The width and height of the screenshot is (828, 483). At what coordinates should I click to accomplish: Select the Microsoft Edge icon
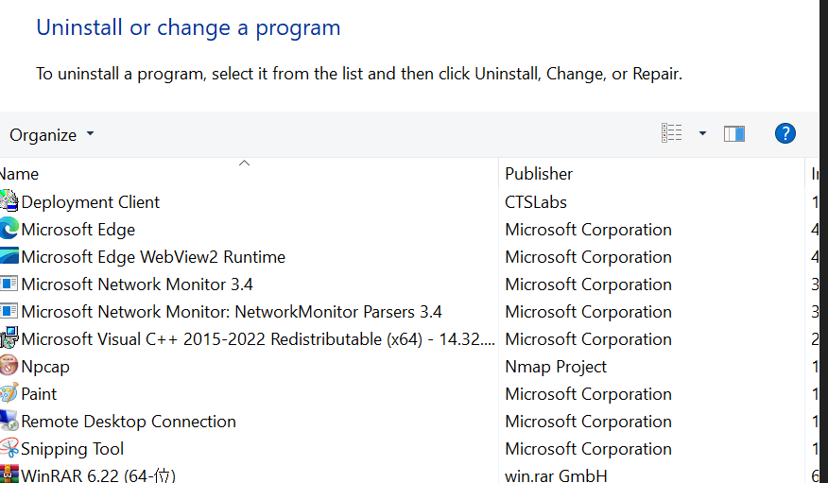coord(9,229)
